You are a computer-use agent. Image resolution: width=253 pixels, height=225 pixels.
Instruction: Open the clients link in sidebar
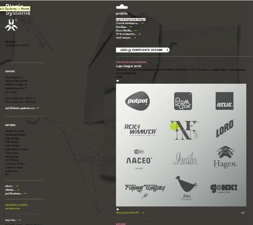[x=10, y=190]
